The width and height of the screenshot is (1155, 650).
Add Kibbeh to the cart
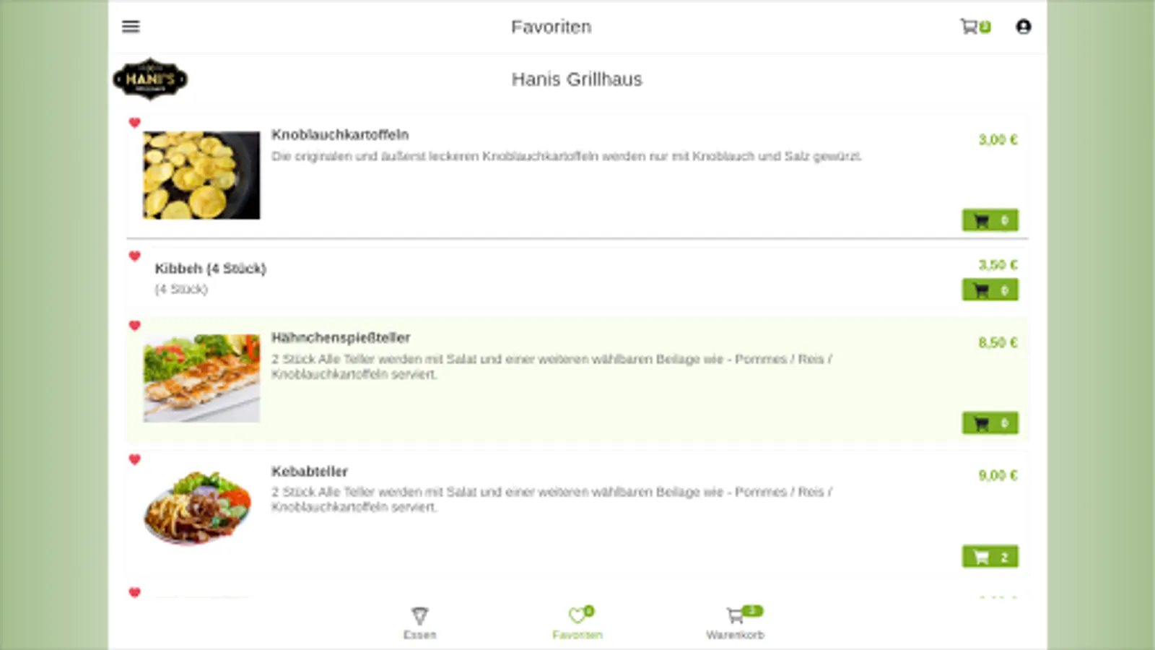click(x=990, y=290)
